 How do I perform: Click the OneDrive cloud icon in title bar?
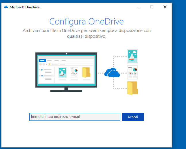pyautogui.click(x=6, y=7)
